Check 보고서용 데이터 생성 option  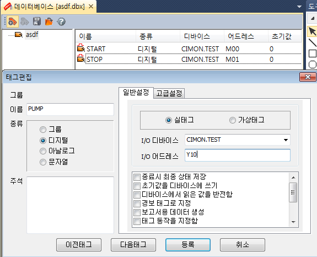coord(137,212)
